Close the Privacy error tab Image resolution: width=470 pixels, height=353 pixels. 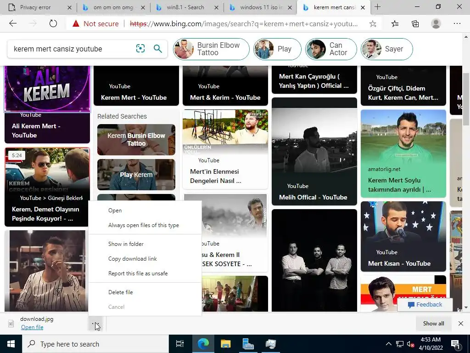click(x=69, y=7)
